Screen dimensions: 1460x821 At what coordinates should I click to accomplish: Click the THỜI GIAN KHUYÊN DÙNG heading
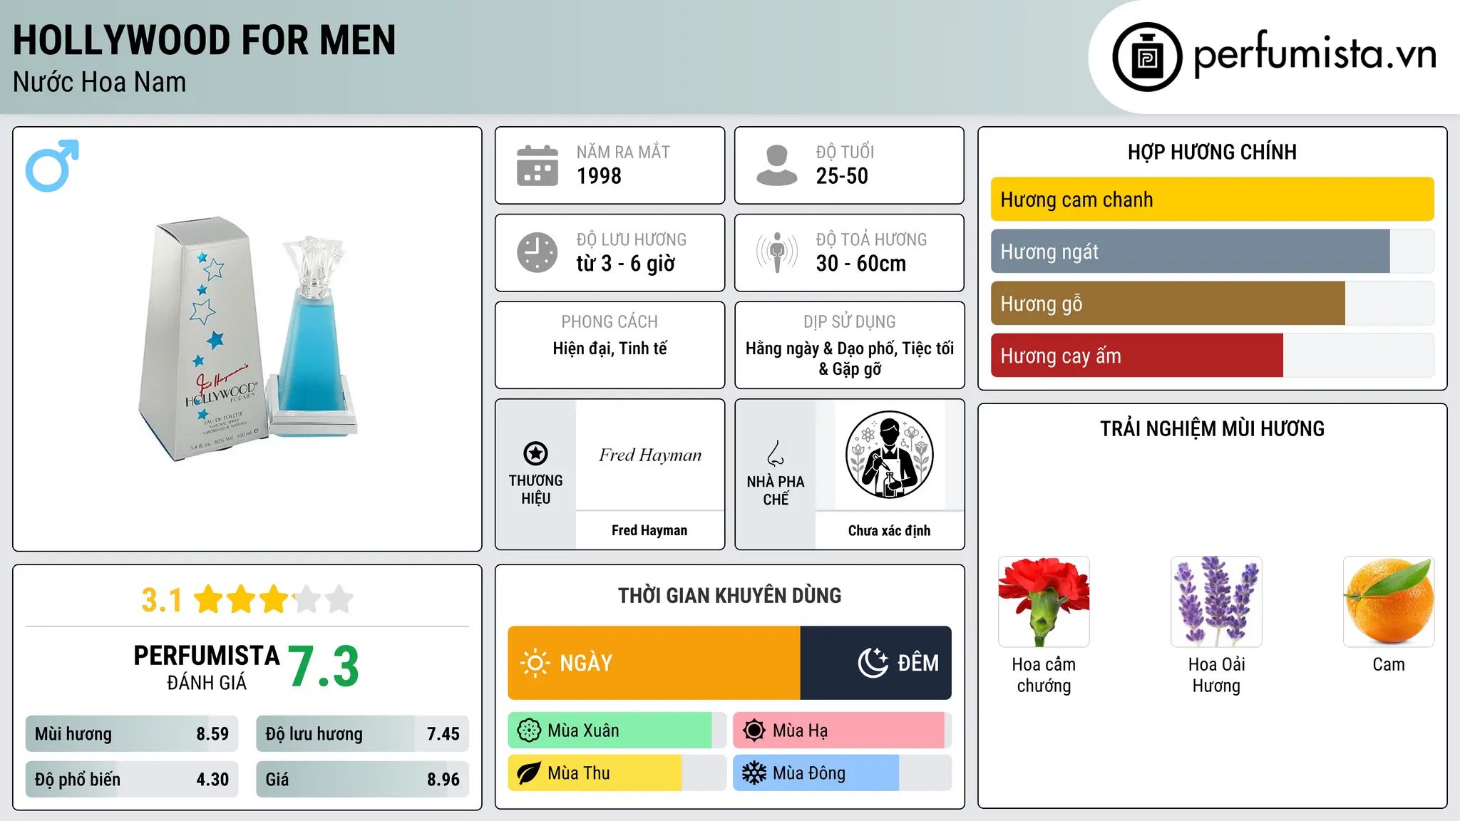[729, 596]
